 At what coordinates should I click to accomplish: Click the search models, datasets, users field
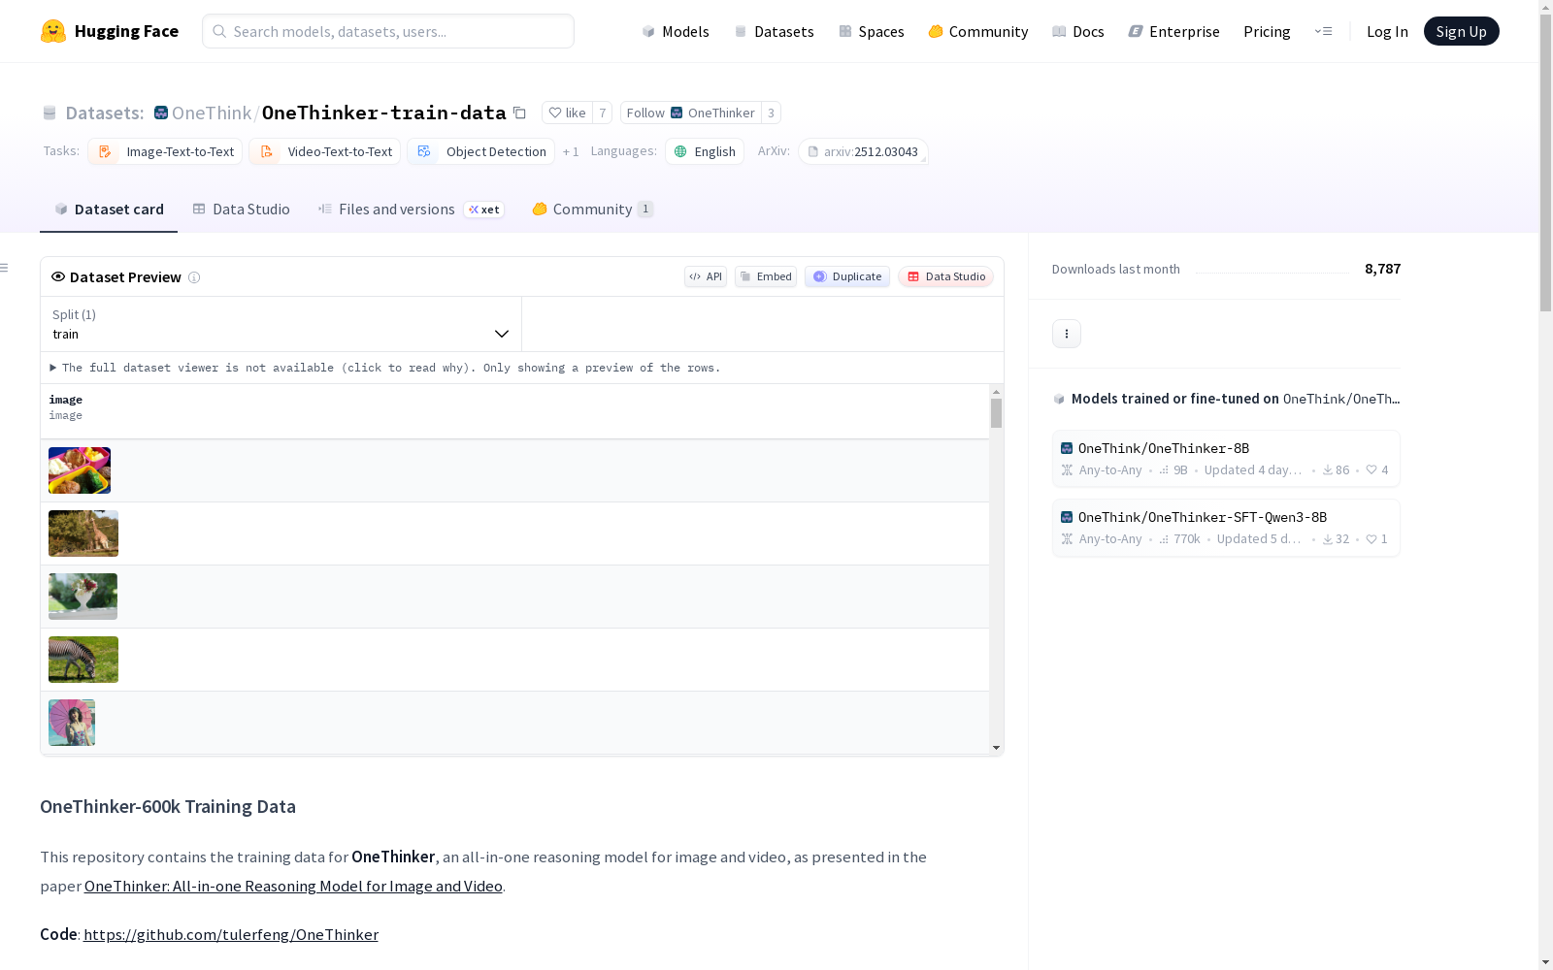tap(388, 31)
